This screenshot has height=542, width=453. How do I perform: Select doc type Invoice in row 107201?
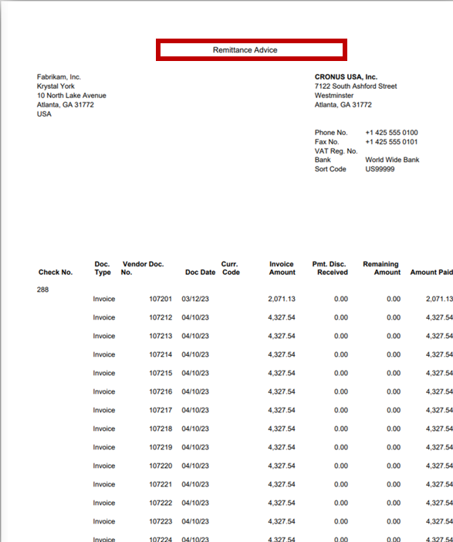[104, 299]
